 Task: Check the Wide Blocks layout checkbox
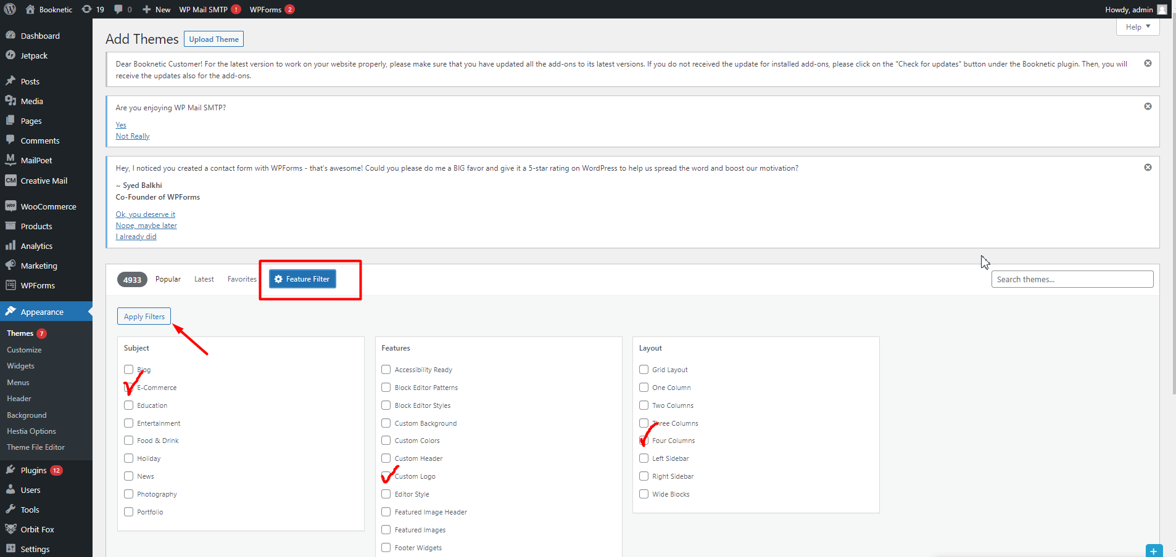(644, 494)
